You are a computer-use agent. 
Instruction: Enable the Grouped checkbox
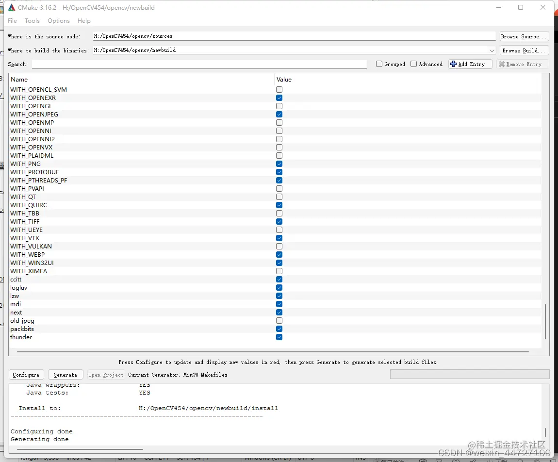379,64
